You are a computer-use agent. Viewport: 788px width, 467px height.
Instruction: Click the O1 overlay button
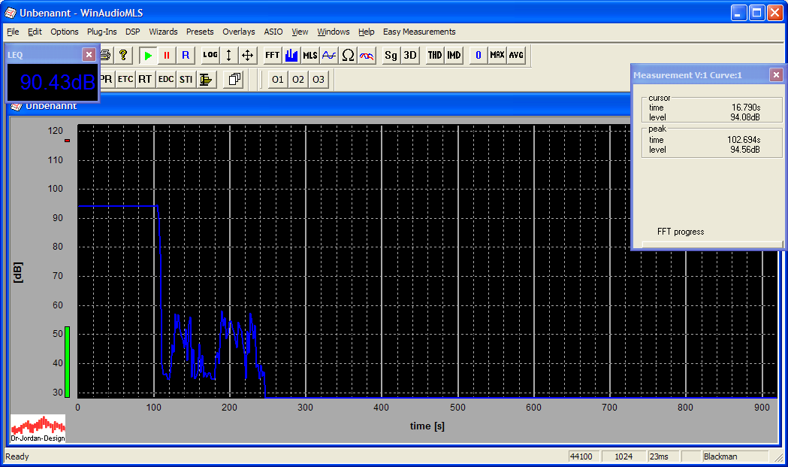click(x=278, y=79)
